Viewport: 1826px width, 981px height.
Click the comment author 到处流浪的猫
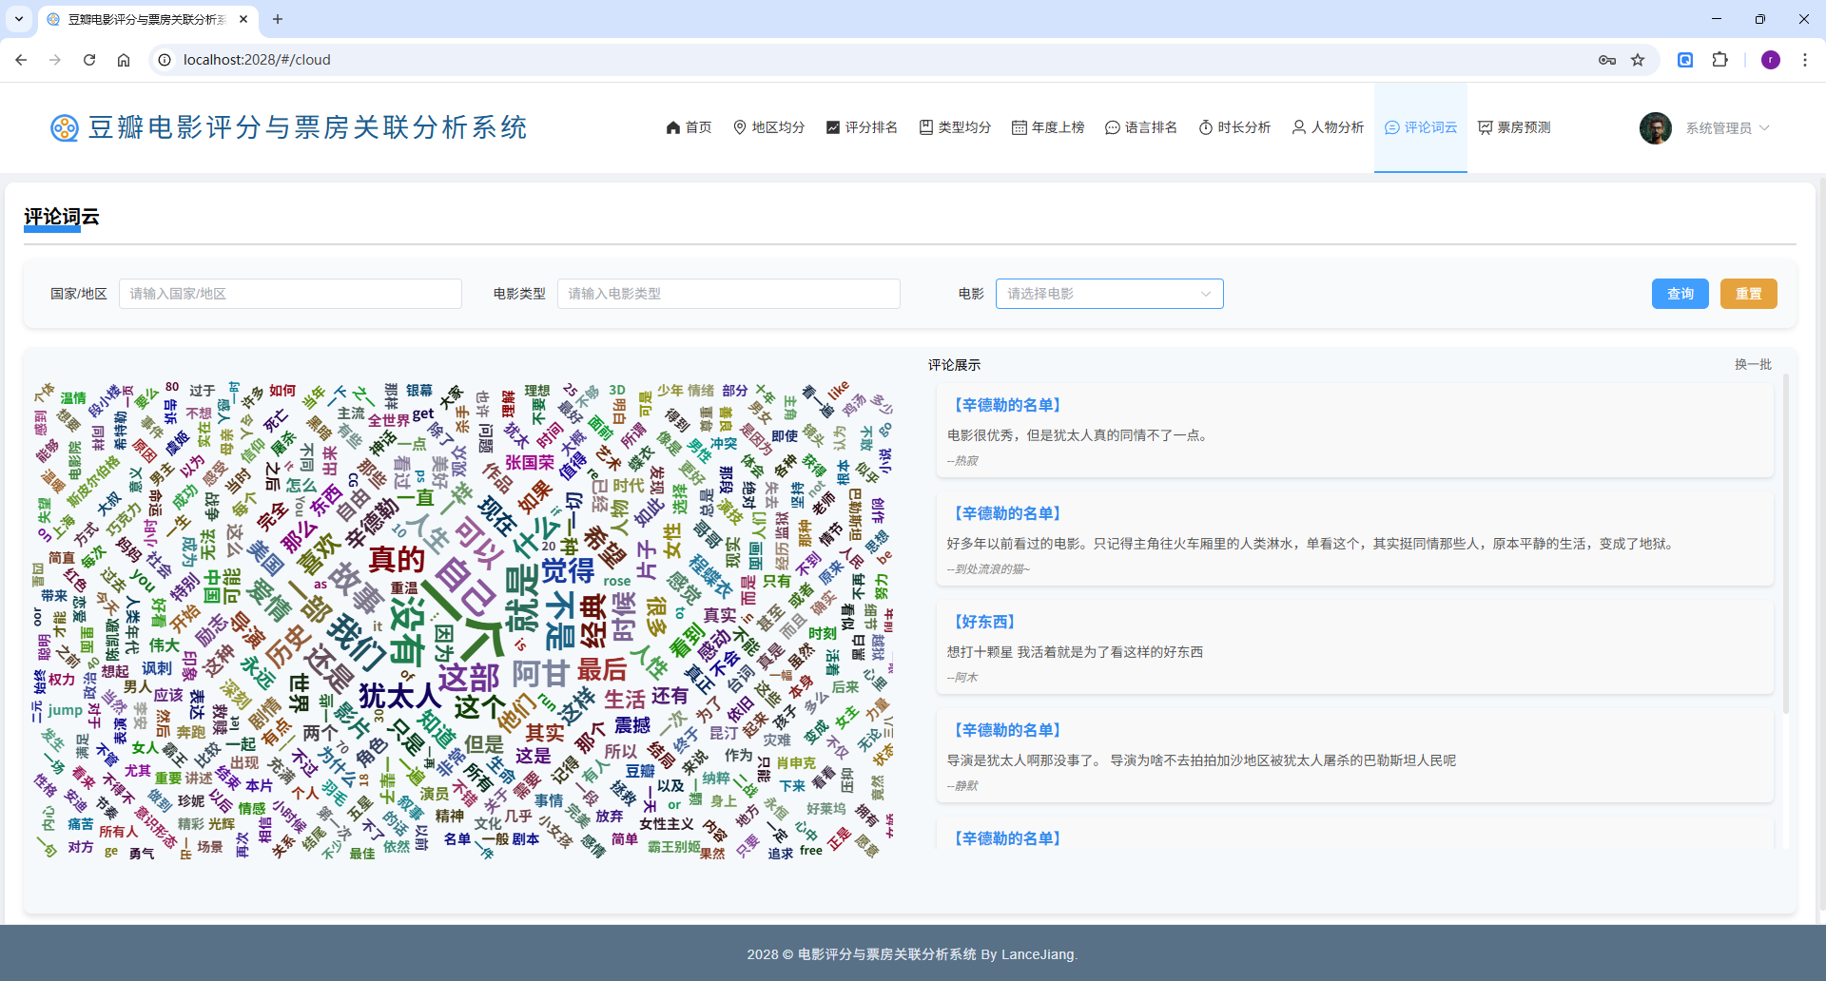tap(988, 569)
